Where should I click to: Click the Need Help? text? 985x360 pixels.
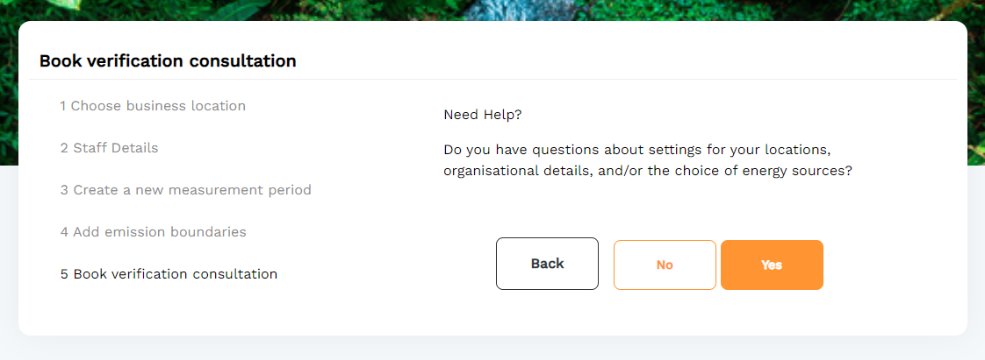483,116
